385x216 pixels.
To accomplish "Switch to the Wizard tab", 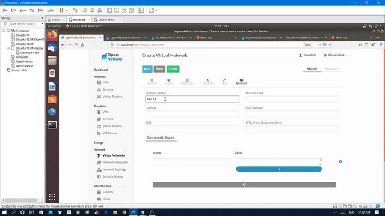I will [312, 68].
